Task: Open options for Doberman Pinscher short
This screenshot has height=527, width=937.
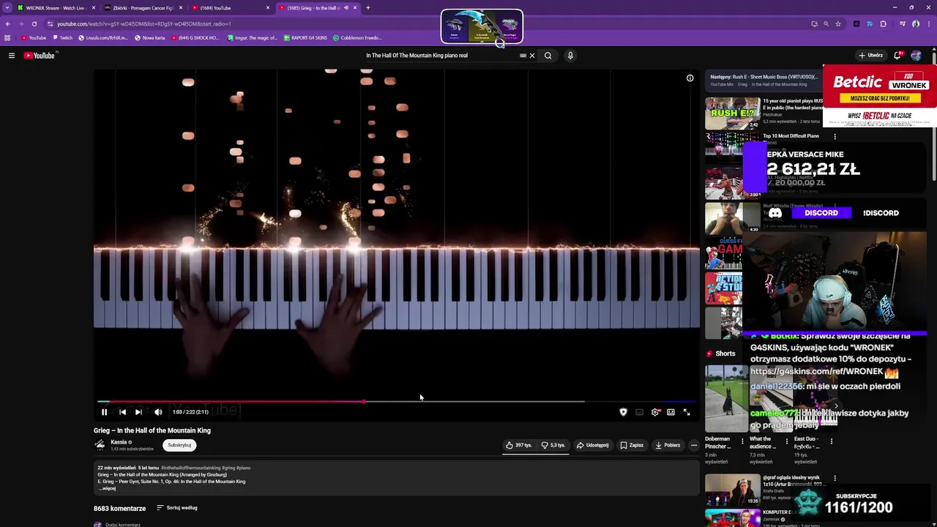Action: pos(742,441)
